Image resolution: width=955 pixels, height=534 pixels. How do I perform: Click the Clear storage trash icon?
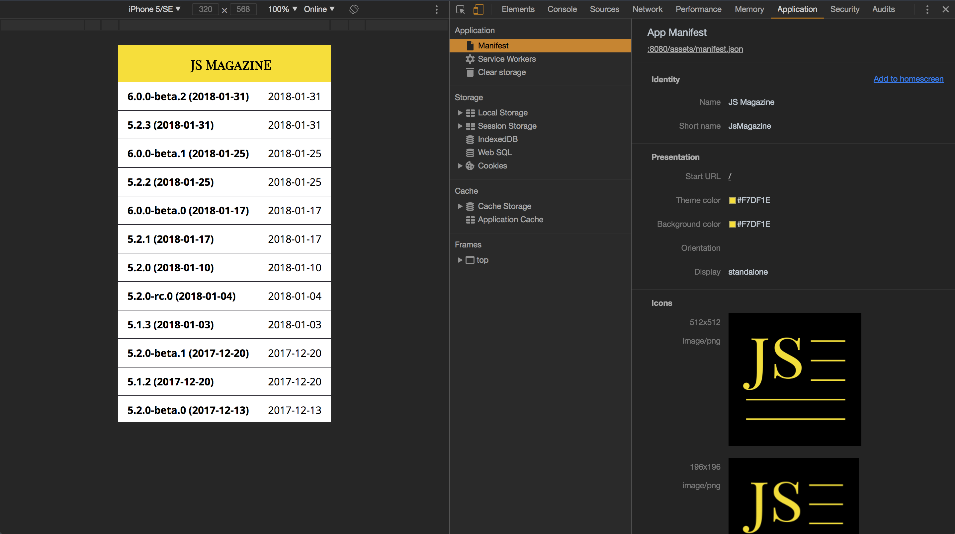click(x=470, y=72)
